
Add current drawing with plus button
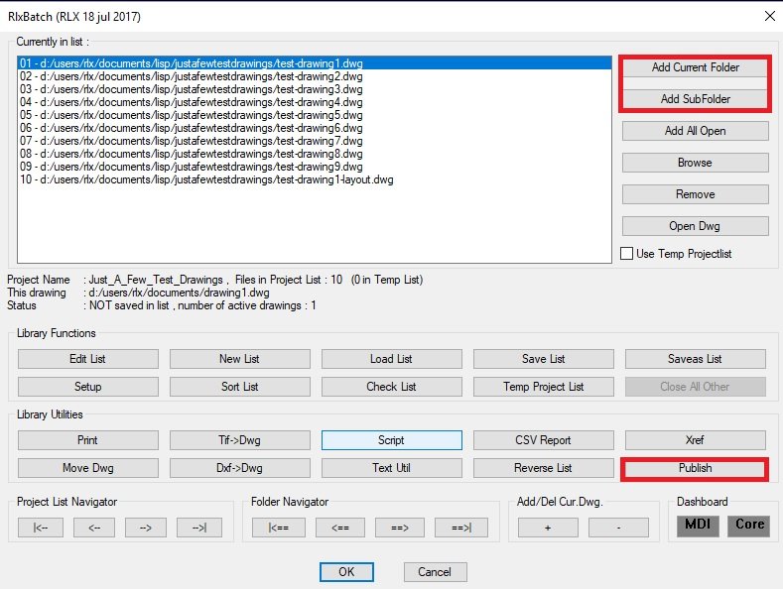(x=548, y=528)
